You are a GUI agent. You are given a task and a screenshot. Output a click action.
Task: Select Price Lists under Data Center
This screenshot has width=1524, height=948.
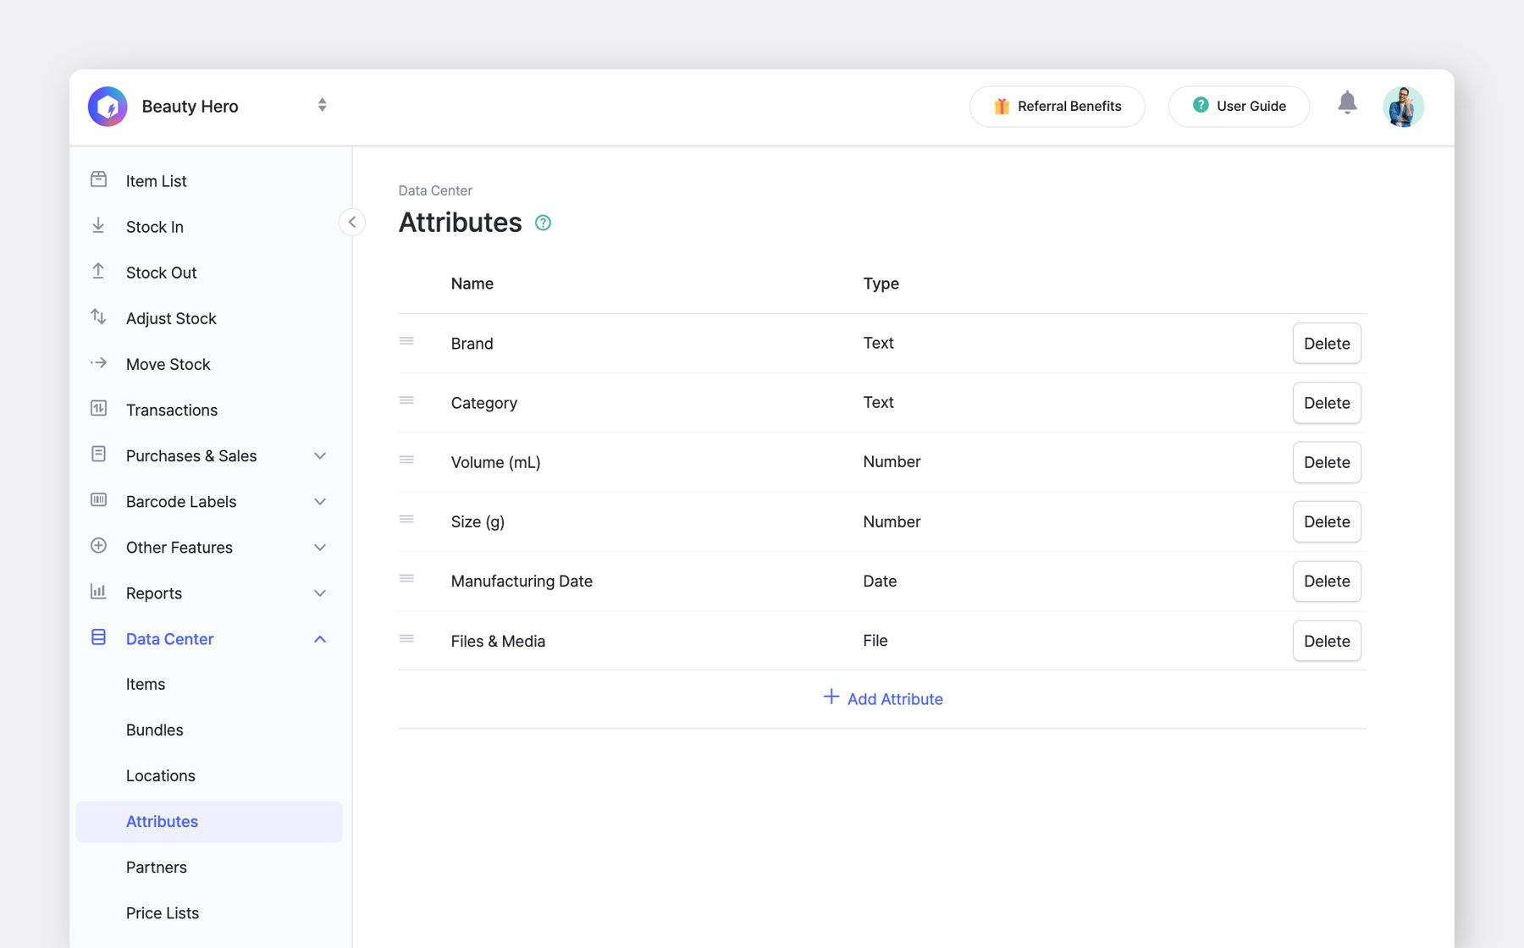[163, 913]
